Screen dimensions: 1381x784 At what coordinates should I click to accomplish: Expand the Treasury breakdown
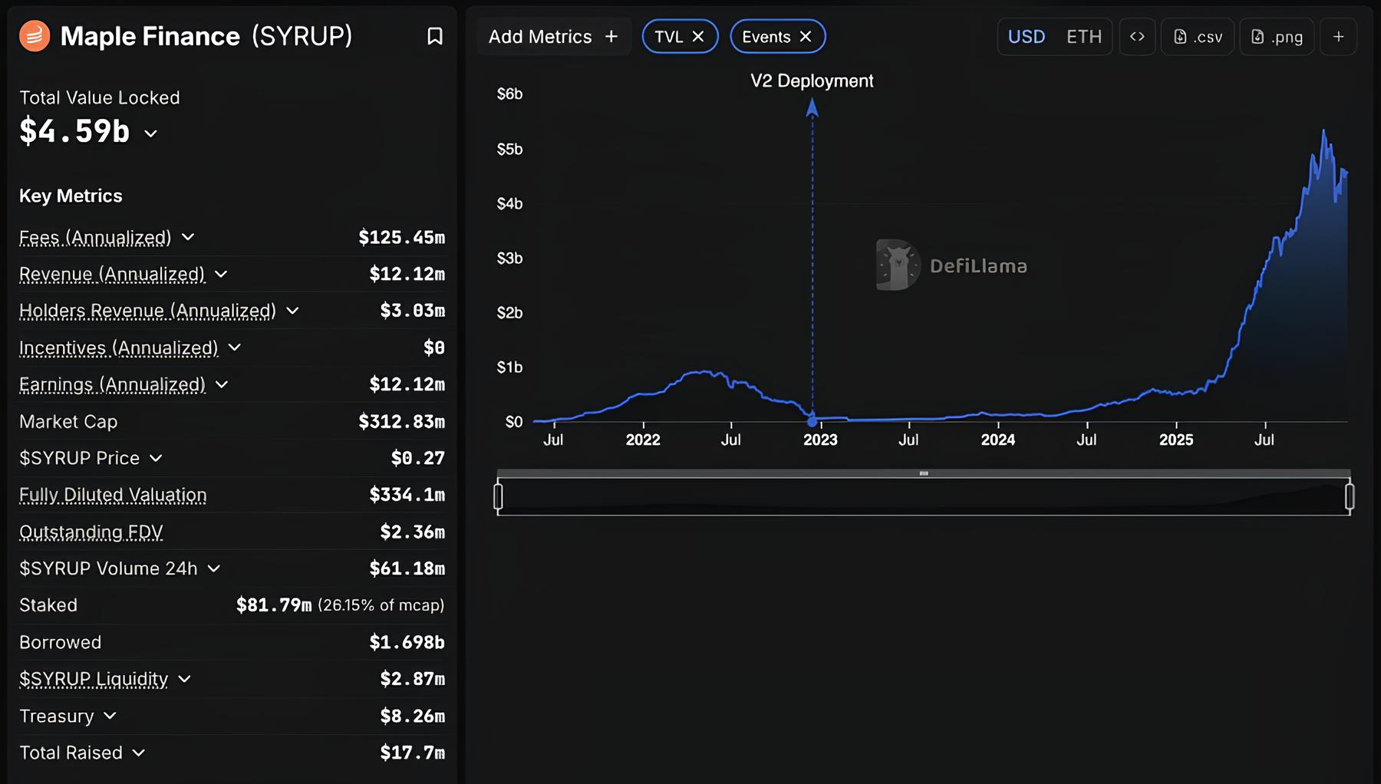pos(110,716)
